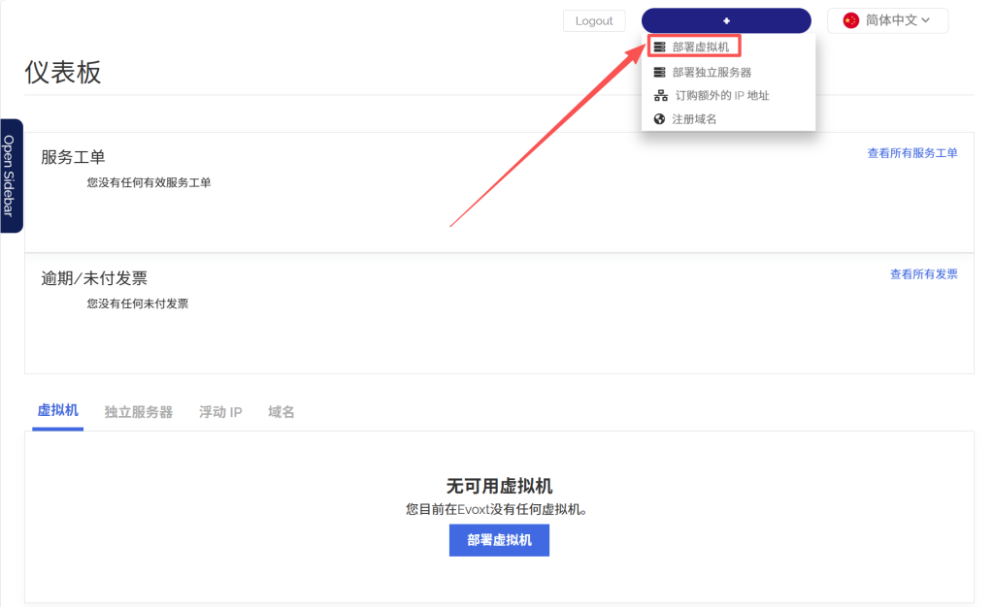The width and height of the screenshot is (994, 607).
Task: Go to the 域名 tab
Action: (282, 412)
